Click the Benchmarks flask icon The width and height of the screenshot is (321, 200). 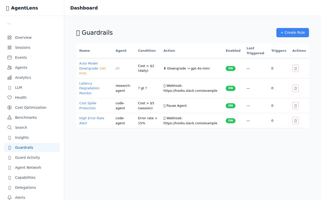(x=10, y=117)
